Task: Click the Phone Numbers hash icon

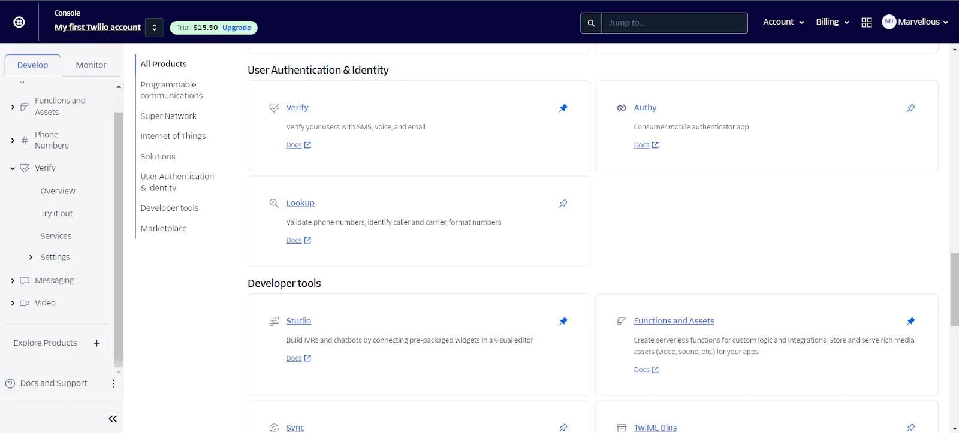Action: tap(25, 140)
